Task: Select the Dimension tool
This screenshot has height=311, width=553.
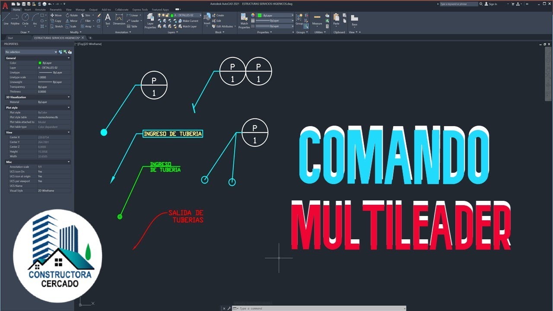Action: 119,19
